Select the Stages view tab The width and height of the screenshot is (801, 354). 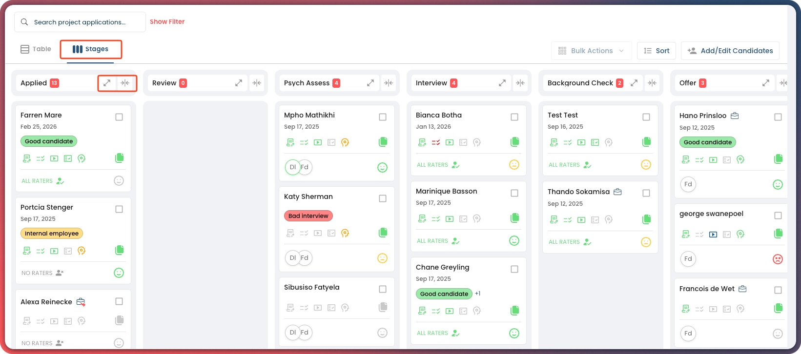point(91,49)
